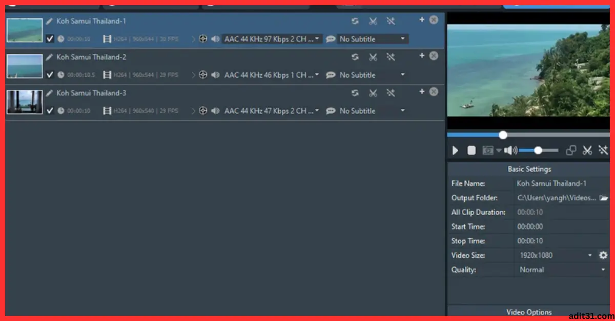
Task: Click the video reel icon on Thailand-1 row
Action: coord(203,39)
